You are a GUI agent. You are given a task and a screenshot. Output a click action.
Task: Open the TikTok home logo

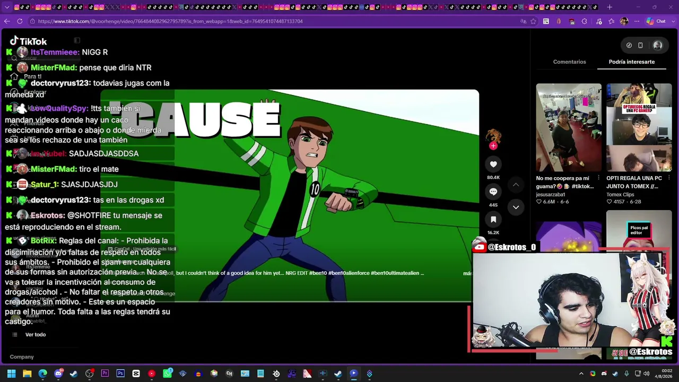tap(29, 41)
